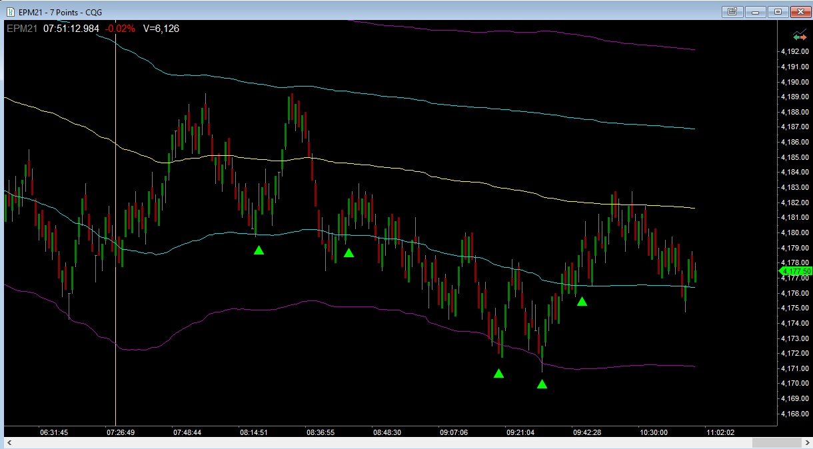Viewport: 813px width, 449px height.
Task: Click the timestamp 07:51:12.984 readout
Action: click(x=71, y=29)
